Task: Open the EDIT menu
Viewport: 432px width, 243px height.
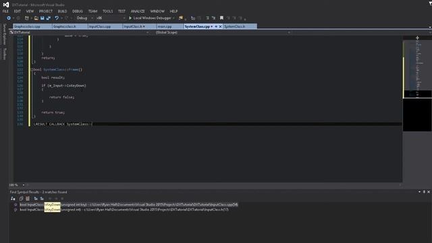Action: tap(18, 11)
